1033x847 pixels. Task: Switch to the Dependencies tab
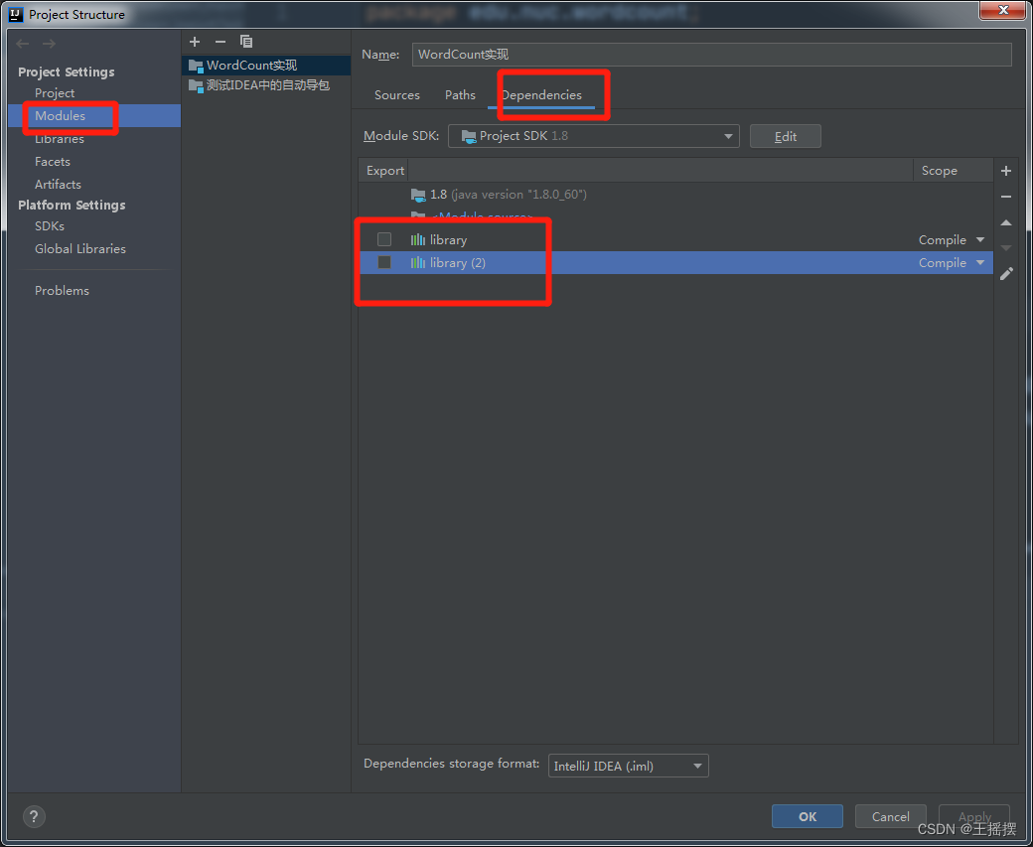point(541,95)
